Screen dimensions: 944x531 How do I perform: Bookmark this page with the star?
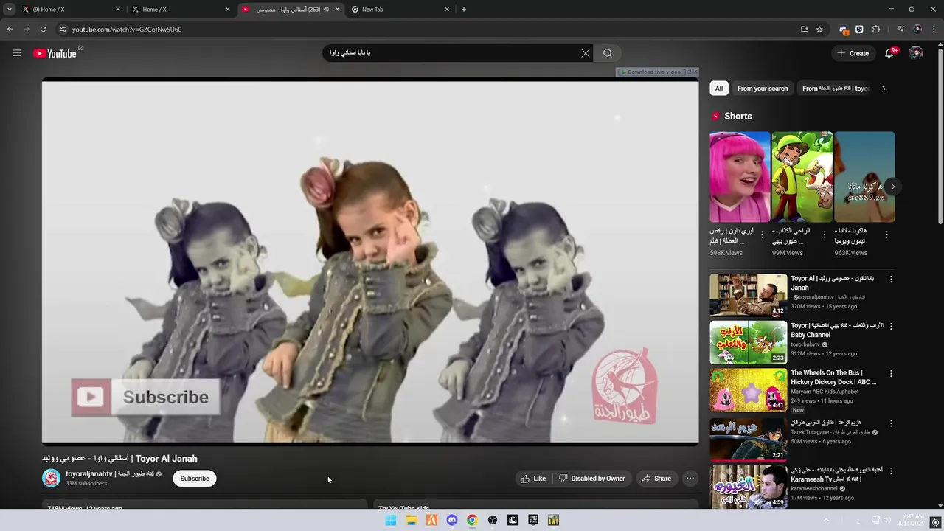click(819, 29)
